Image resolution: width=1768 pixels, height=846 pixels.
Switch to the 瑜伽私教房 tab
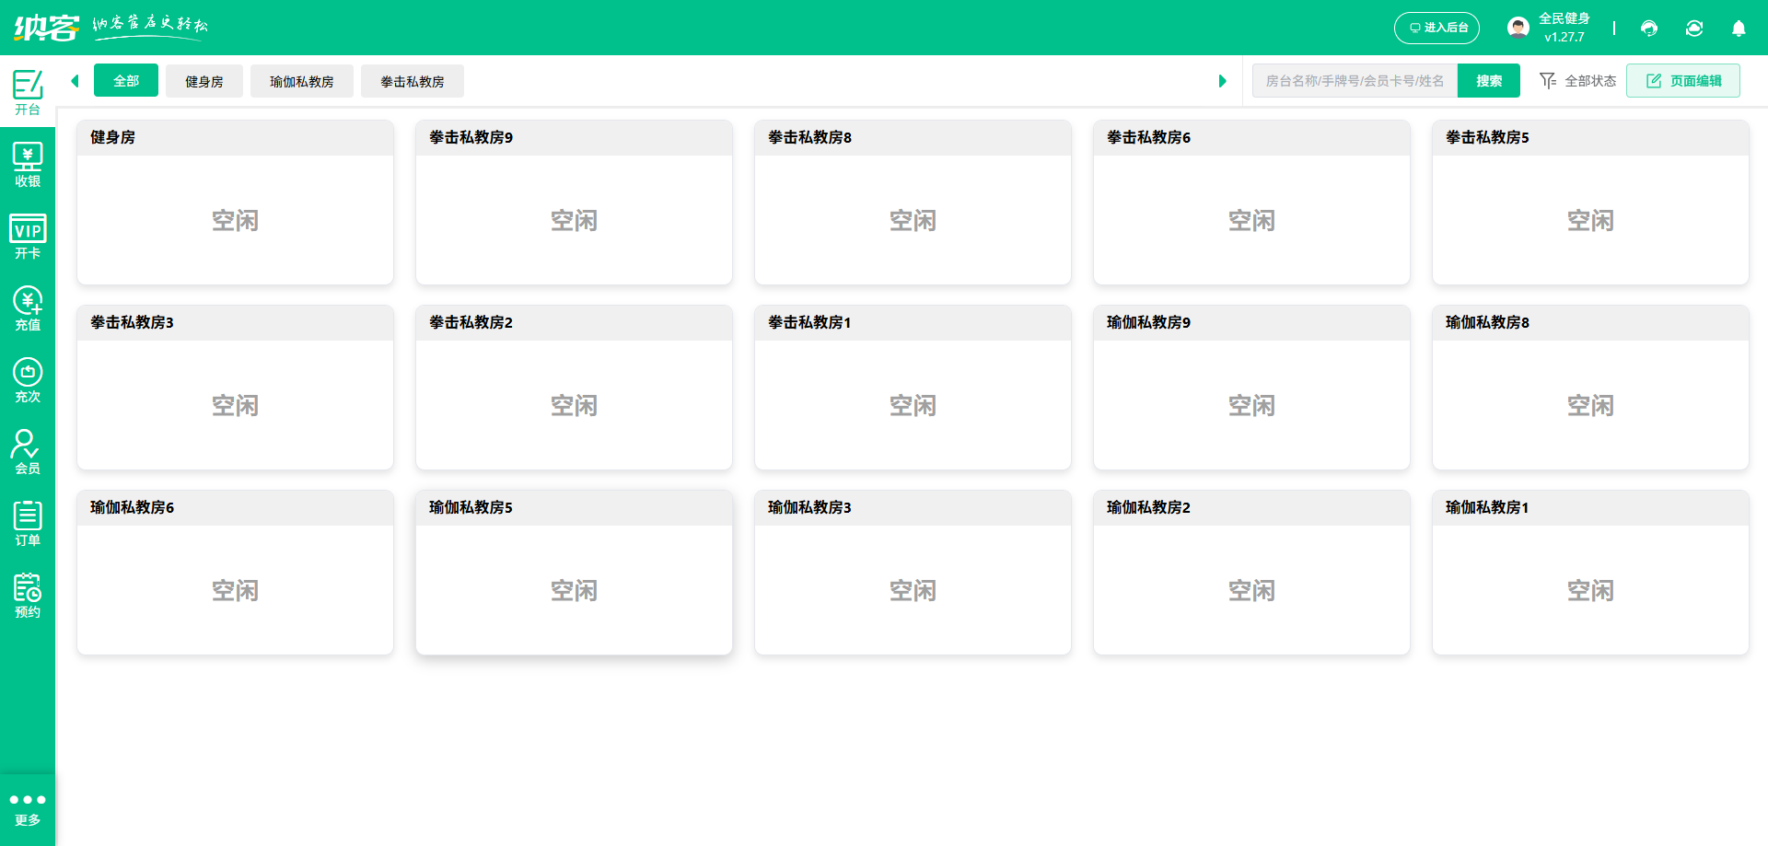(301, 81)
